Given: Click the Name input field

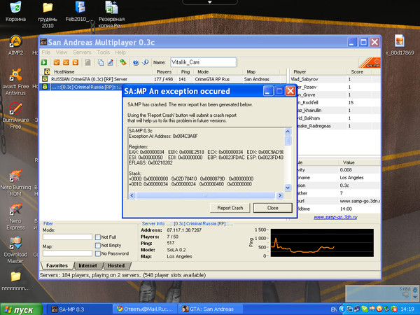Looking at the screenshot, I should coord(203,62).
